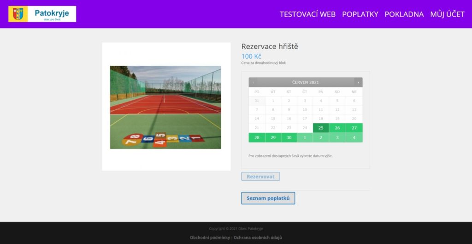Click the Seznam poplatků button
This screenshot has width=472, height=244.
(x=268, y=198)
